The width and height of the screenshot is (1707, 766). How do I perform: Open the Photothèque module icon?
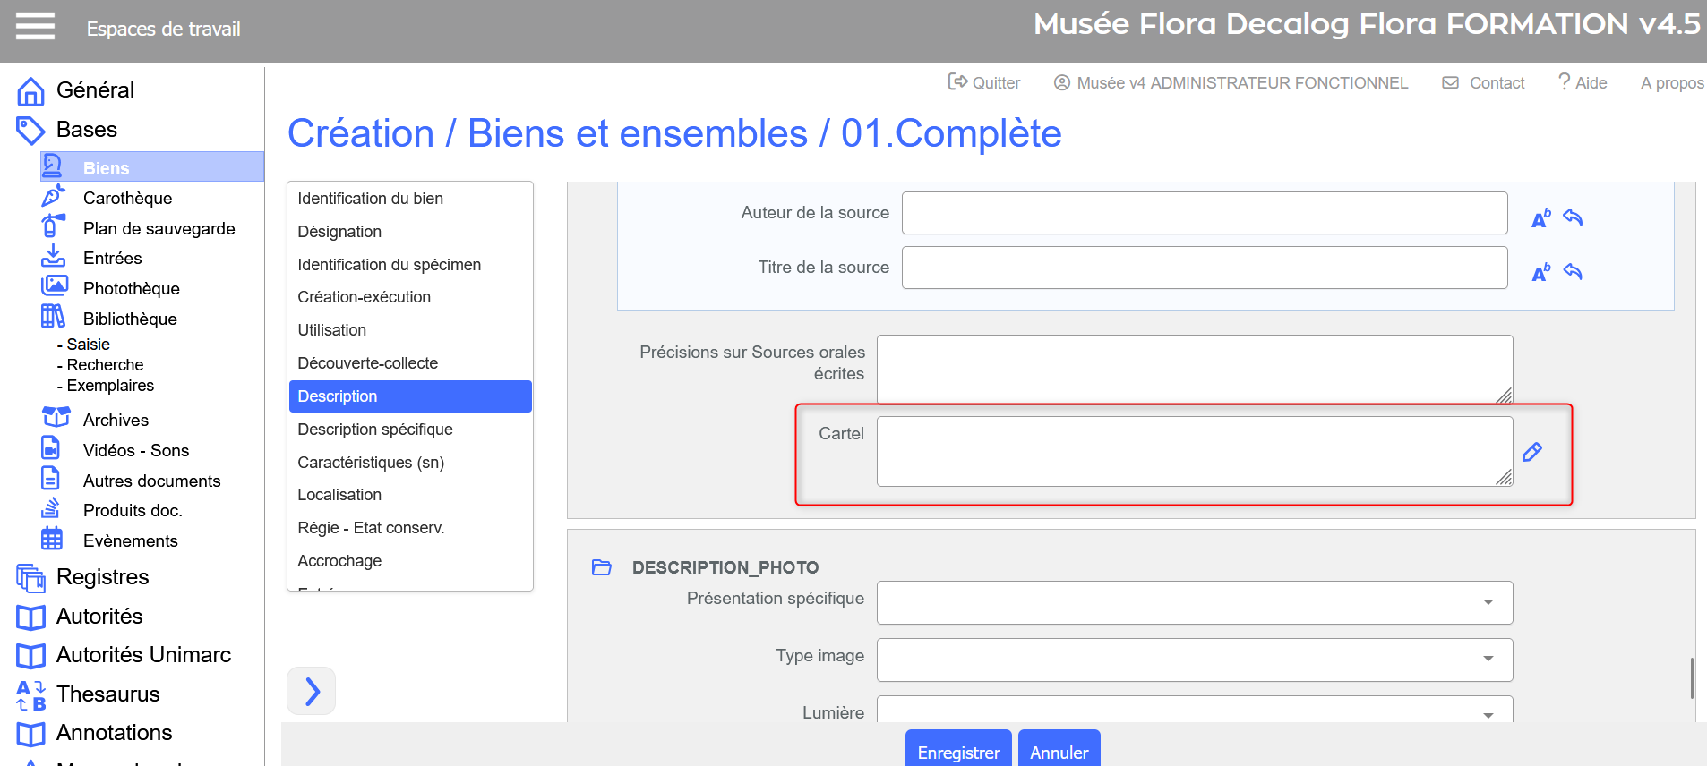55,286
